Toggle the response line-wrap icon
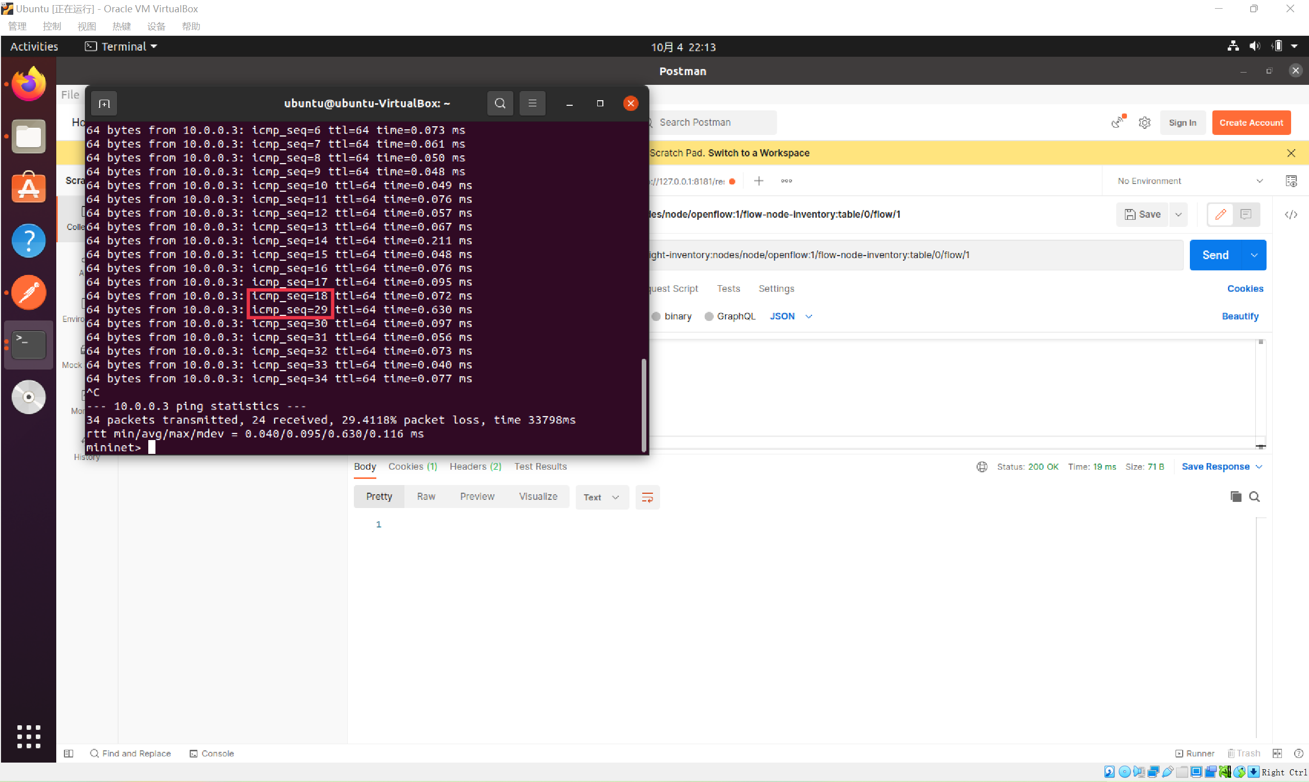Screen dimensions: 1309x782 pos(647,497)
